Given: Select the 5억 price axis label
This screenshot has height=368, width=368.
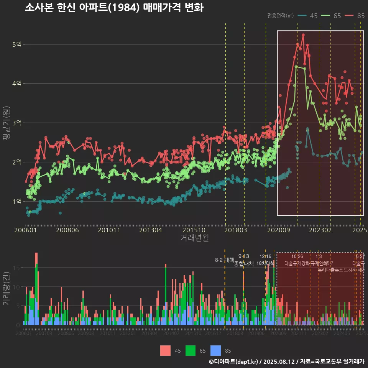Looking at the screenshot, I should pyautogui.click(x=17, y=44).
